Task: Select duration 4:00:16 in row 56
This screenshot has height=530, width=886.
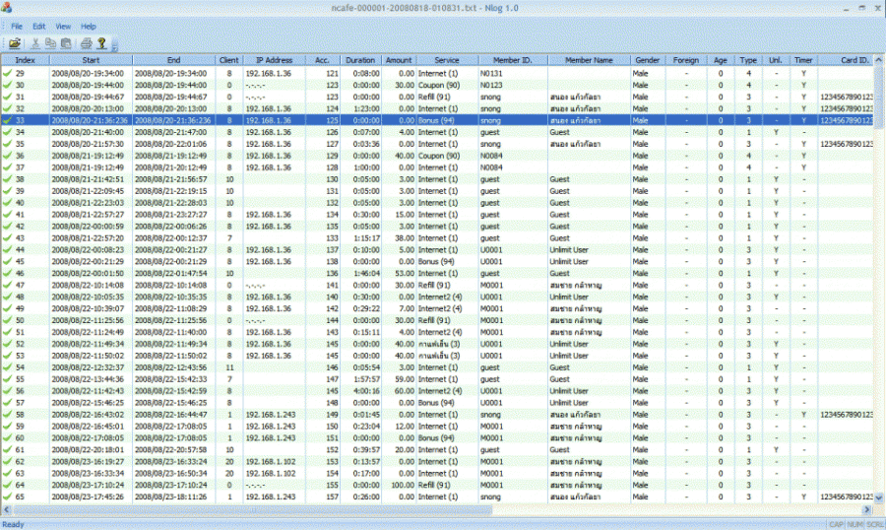Action: (366, 391)
